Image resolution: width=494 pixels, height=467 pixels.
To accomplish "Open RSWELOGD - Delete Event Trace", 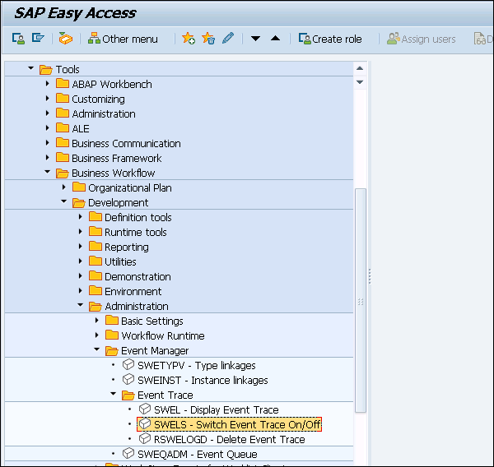I will [x=229, y=439].
